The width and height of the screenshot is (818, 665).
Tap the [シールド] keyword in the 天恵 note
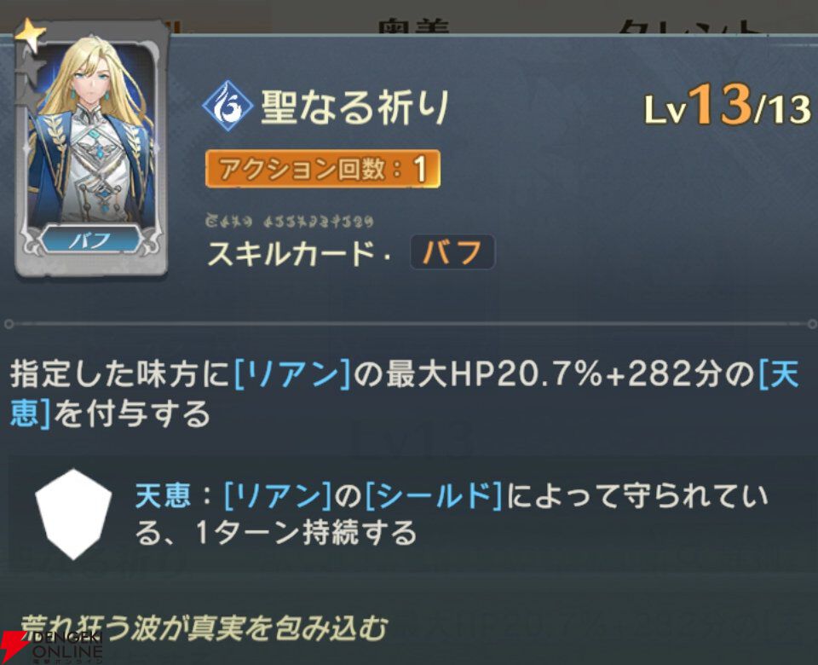coord(434,495)
